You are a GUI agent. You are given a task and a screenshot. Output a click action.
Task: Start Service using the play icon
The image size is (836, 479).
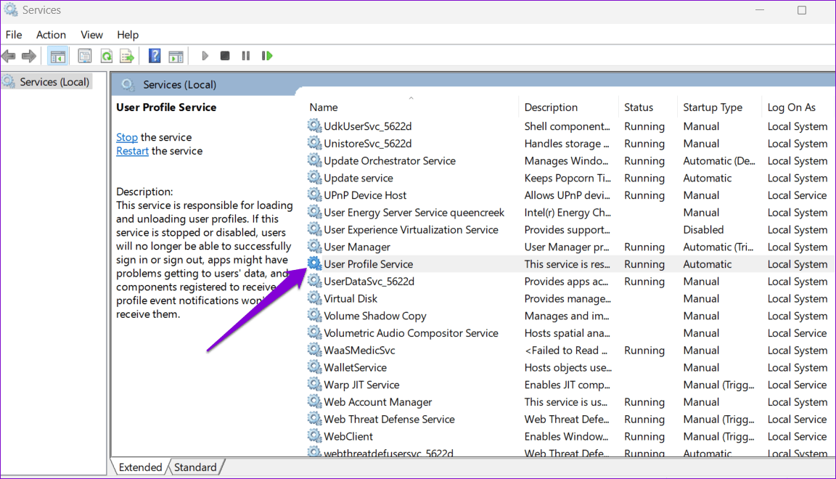pyautogui.click(x=205, y=55)
